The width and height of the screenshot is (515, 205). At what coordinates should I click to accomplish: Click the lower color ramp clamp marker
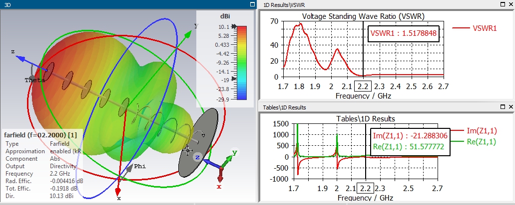(234, 79)
